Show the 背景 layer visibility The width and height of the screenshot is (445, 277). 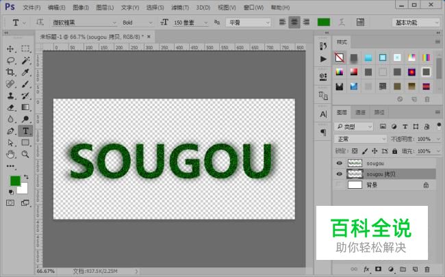click(x=340, y=185)
